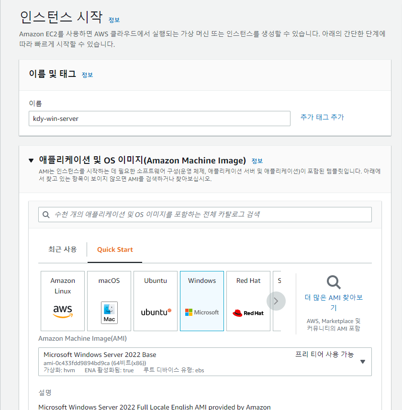The height and width of the screenshot is (410, 402).
Task: Select the Ubuntu AMI card
Action: [156, 301]
